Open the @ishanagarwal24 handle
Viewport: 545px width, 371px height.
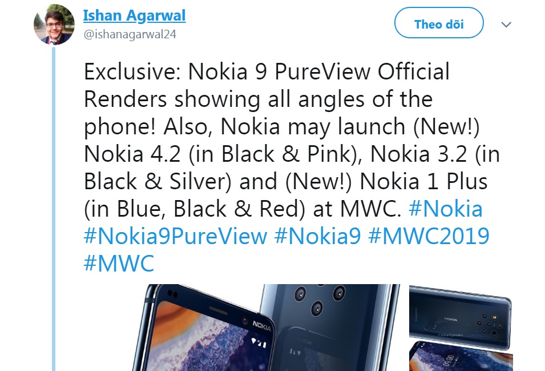(130, 34)
